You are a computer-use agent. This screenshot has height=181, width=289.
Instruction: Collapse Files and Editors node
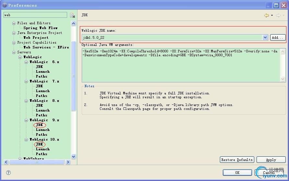coord(14,23)
